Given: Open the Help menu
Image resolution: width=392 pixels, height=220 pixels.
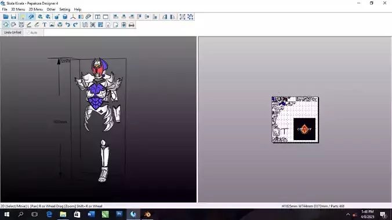Looking at the screenshot, I should click(78, 9).
